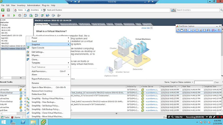Switch to the Tasks & Events tab
The width and height of the screenshot is (223, 125).
coord(98,24)
